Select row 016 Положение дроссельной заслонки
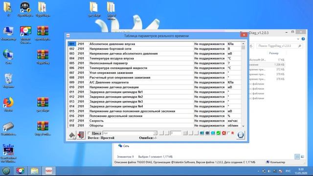Image resolution: width=313 pixels, height=176 pixels. (x=155, y=116)
